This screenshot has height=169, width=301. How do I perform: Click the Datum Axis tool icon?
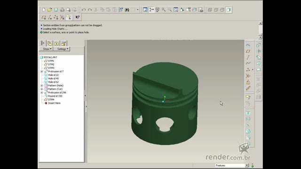[x=248, y=57]
